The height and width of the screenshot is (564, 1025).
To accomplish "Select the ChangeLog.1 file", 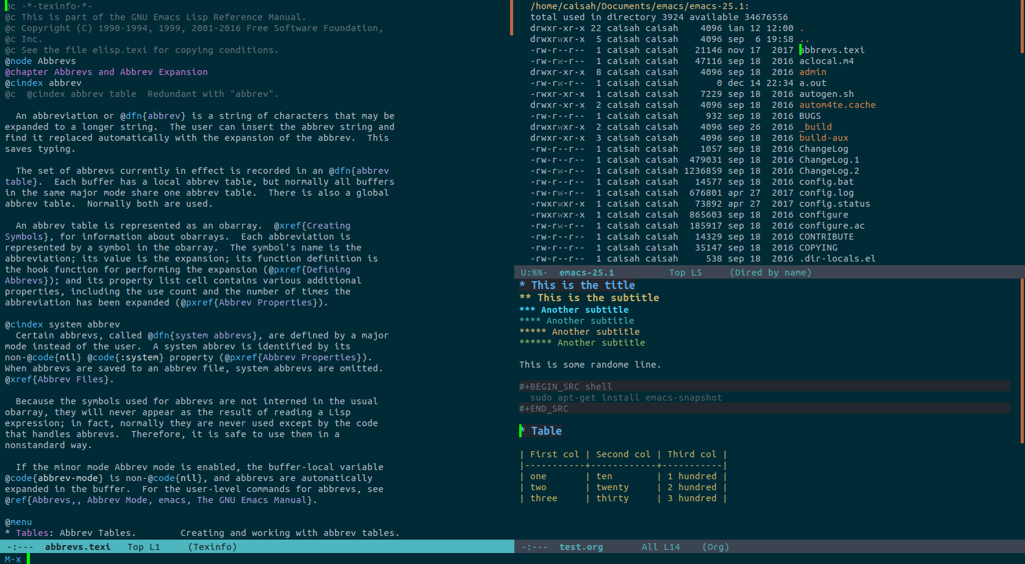I will [x=829, y=160].
